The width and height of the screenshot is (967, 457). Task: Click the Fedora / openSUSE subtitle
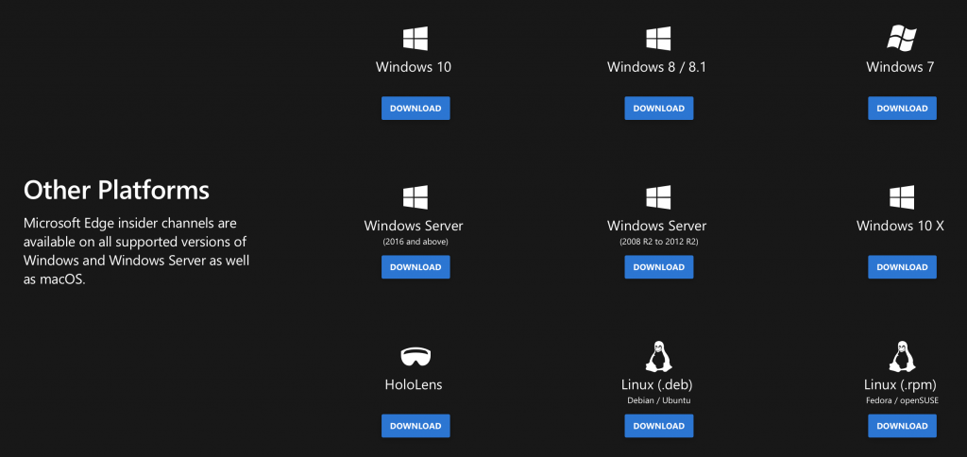(900, 401)
